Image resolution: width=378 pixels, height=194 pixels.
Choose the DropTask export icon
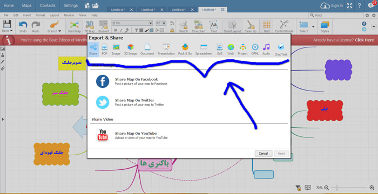[x=281, y=50]
